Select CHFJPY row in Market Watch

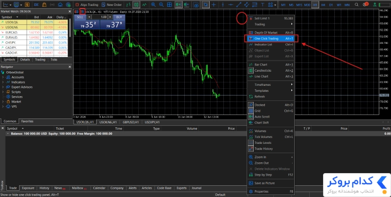pos(34,42)
